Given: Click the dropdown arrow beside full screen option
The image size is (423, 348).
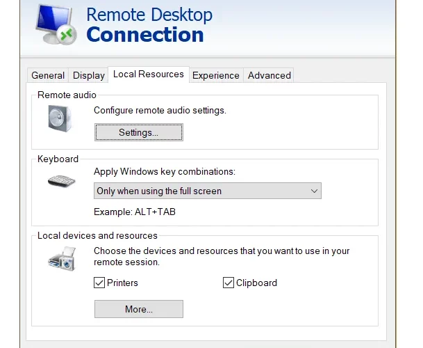Looking at the screenshot, I should point(314,191).
